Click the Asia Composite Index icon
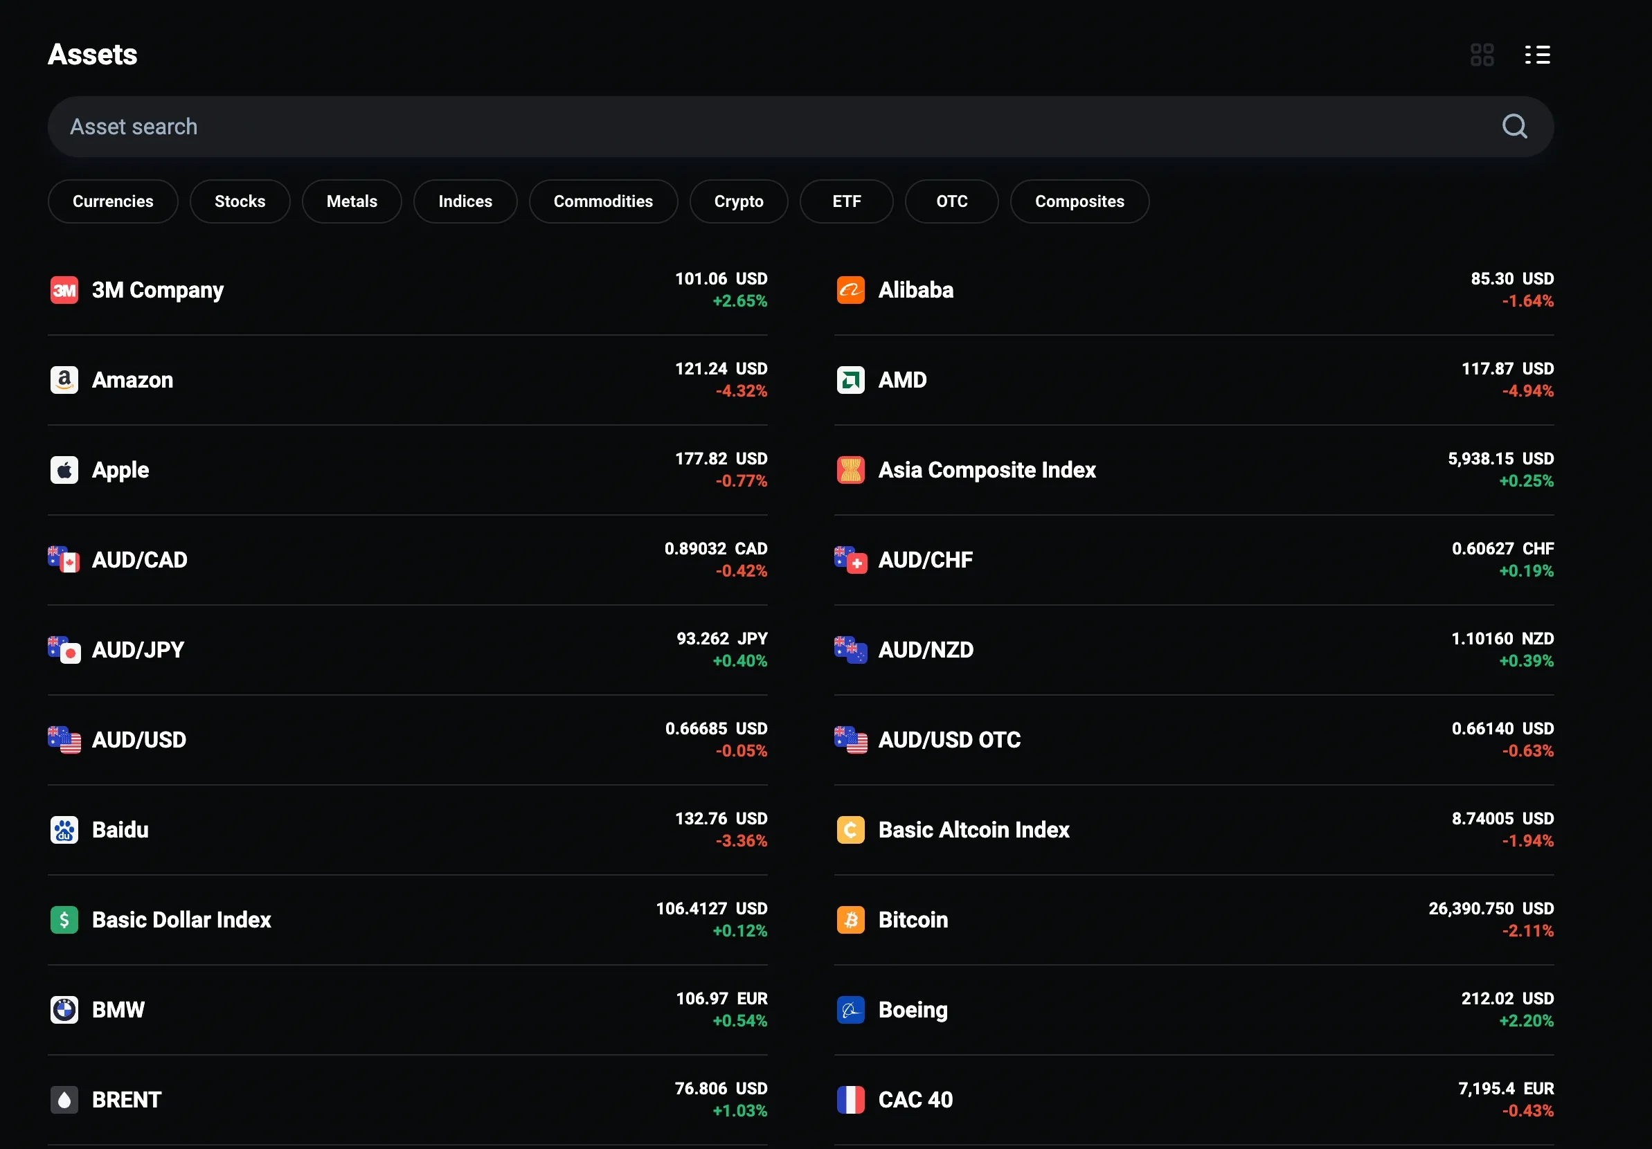This screenshot has height=1149, width=1652. pyautogui.click(x=850, y=470)
